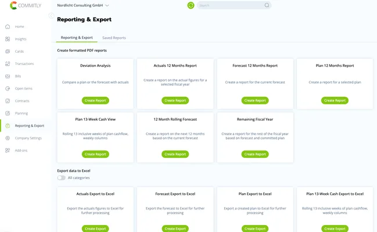377x232 pixels.
Task: Create Export for Forecast Export to Excel
Action: click(x=175, y=229)
